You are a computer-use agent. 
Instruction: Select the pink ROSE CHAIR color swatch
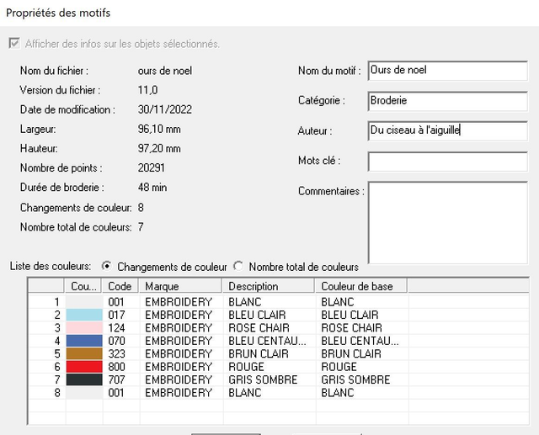pyautogui.click(x=84, y=327)
